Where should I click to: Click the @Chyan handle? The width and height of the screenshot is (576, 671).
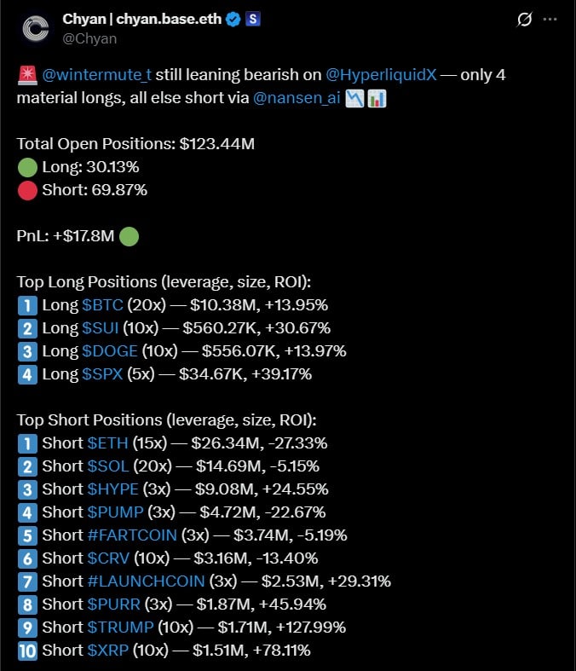pyautogui.click(x=89, y=38)
